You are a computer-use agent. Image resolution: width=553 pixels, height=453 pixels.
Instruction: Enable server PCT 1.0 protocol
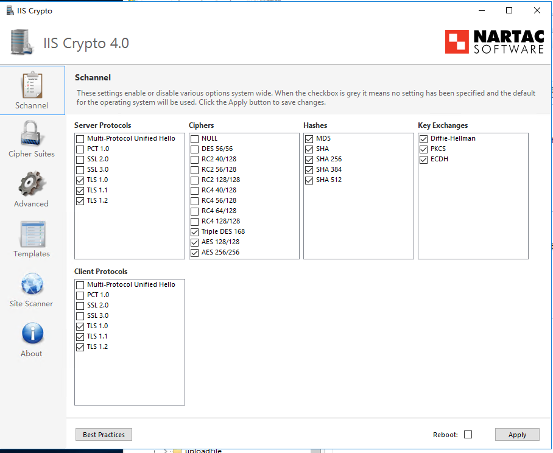tap(80, 149)
